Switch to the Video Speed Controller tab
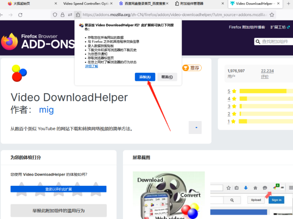293x219 pixels. [86, 3]
